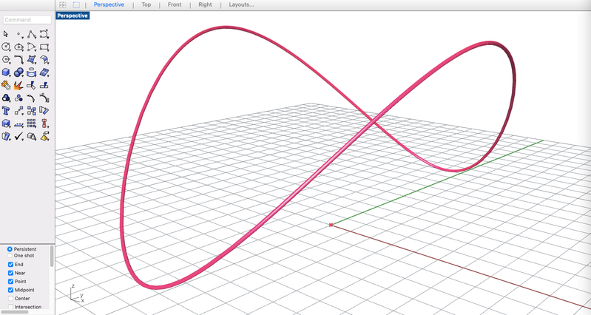Toggle the Near object snap
Viewport: 591px width, 315px height.
click(10, 273)
